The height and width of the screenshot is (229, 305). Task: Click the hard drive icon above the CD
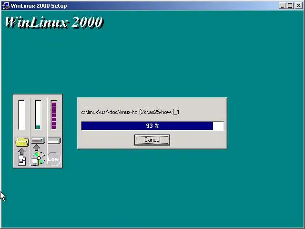38,140
